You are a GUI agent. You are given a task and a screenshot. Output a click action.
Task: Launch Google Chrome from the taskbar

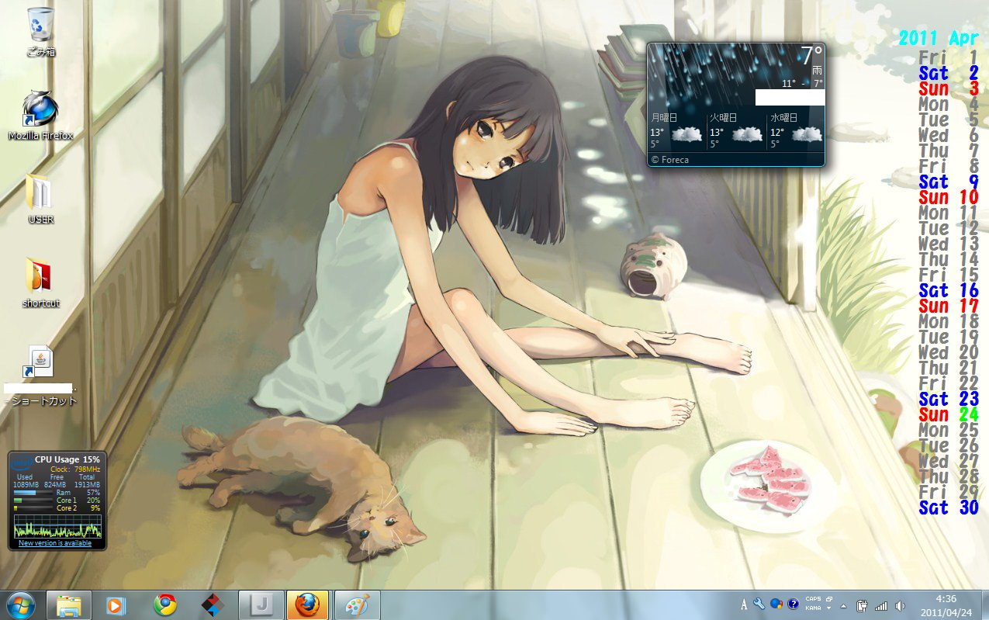point(164,605)
